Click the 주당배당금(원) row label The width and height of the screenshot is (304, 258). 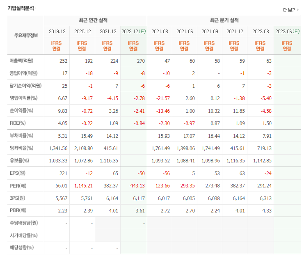point(24,223)
